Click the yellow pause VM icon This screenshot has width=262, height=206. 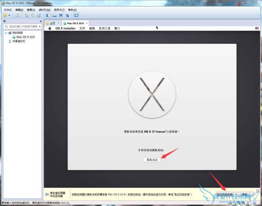pyautogui.click(x=5, y=15)
